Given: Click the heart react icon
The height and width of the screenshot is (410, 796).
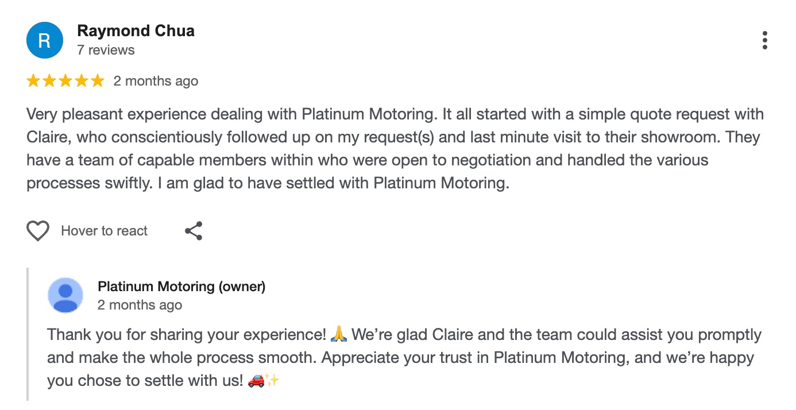Looking at the screenshot, I should coord(38,231).
